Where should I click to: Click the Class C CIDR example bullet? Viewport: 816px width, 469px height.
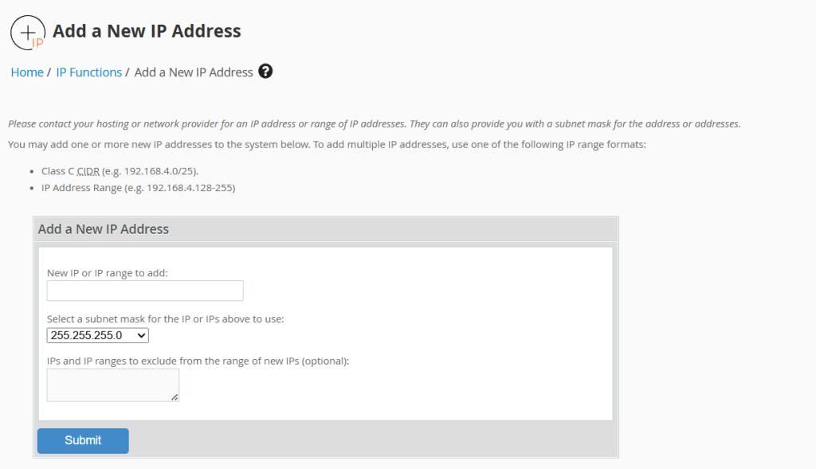coord(120,171)
